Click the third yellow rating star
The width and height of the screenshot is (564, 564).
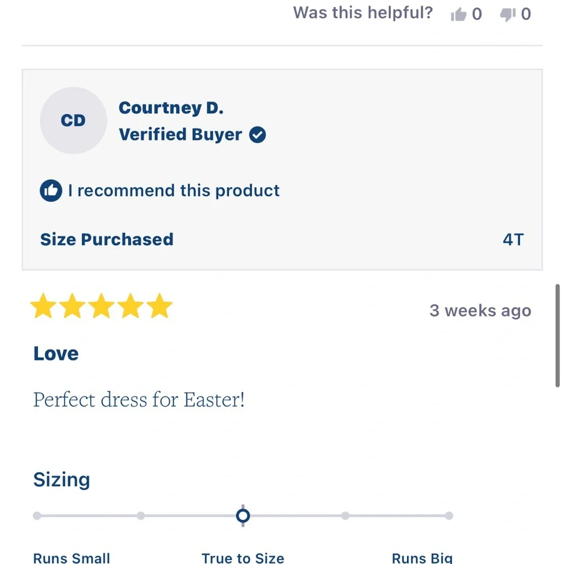(x=102, y=306)
